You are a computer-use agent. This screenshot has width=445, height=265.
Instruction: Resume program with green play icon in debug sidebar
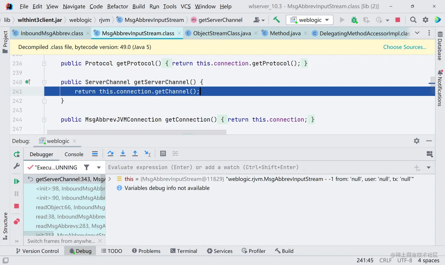click(x=17, y=181)
